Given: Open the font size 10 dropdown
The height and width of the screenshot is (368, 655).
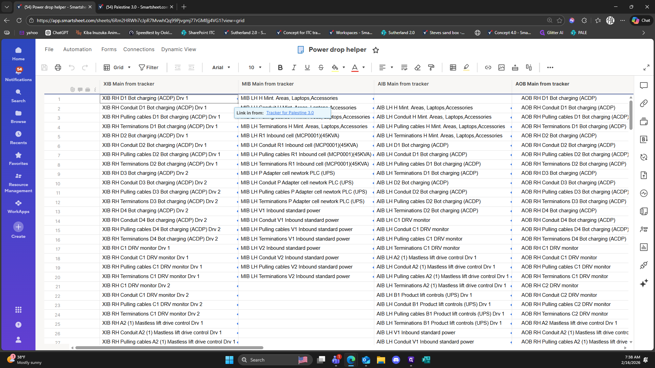Looking at the screenshot, I should coord(255,67).
